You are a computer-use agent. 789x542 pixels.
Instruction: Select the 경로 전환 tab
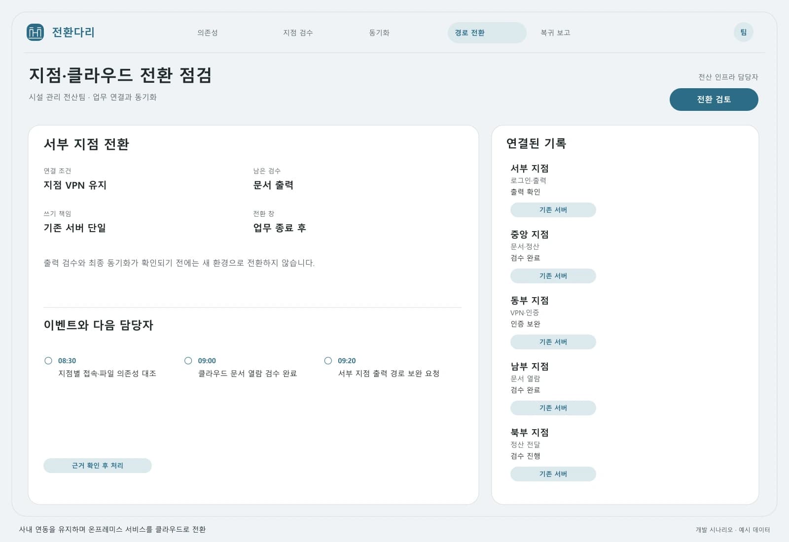[x=487, y=33]
